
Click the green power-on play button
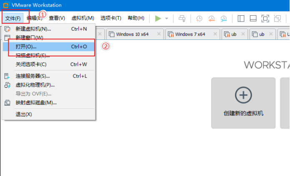click(x=158, y=18)
